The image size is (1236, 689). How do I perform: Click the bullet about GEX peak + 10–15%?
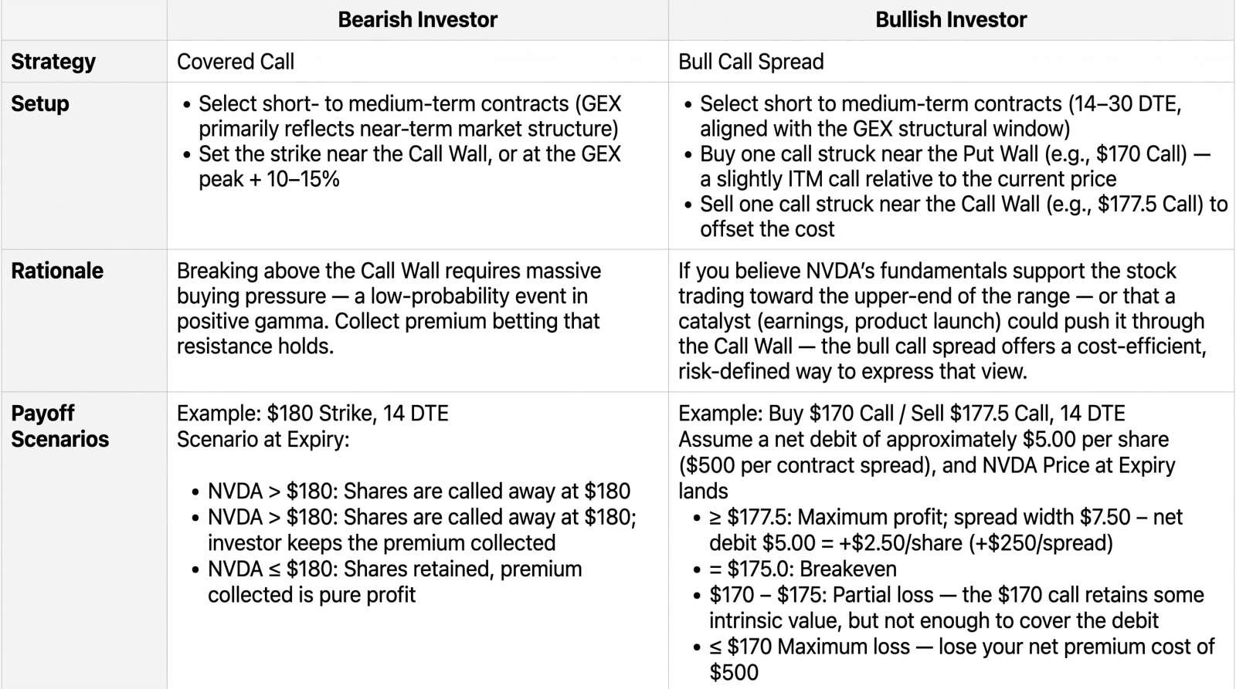[402, 167]
